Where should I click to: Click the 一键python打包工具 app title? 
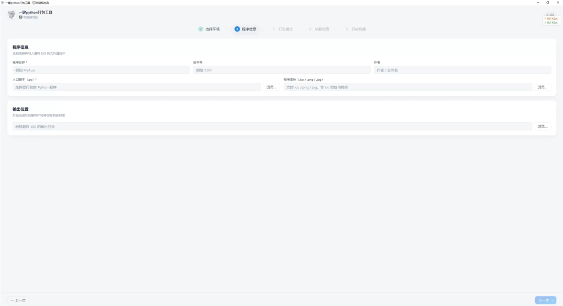(36, 12)
